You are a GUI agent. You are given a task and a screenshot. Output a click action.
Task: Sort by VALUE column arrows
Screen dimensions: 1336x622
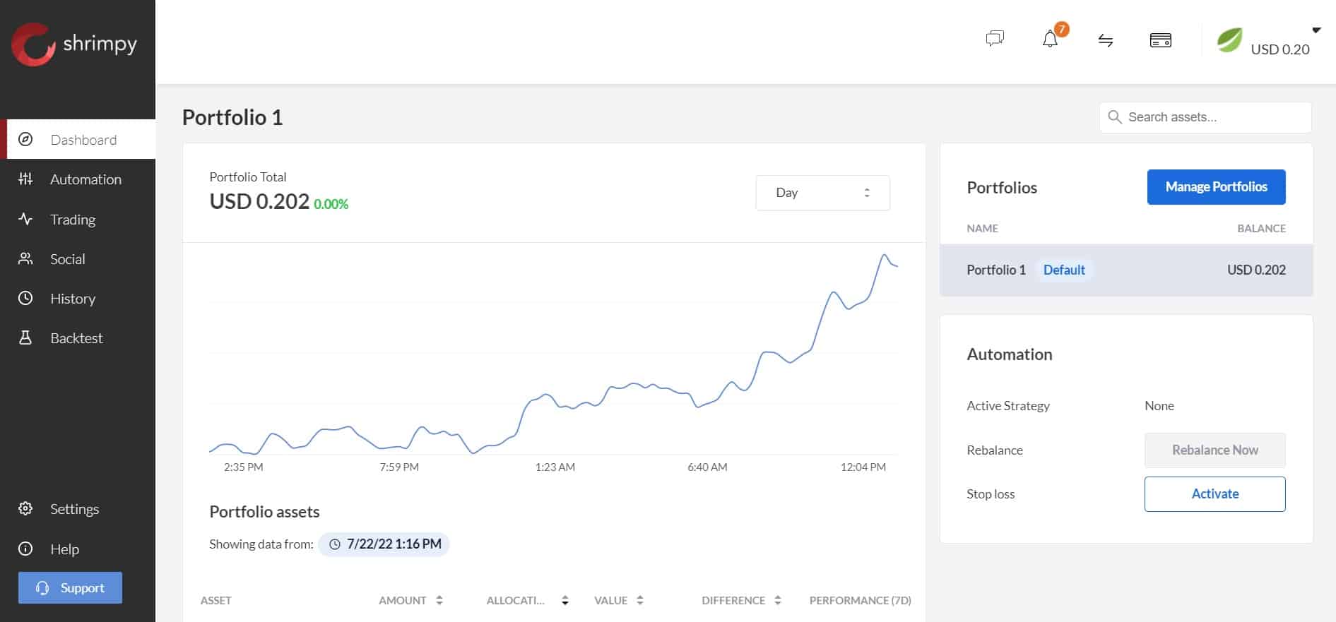point(640,600)
